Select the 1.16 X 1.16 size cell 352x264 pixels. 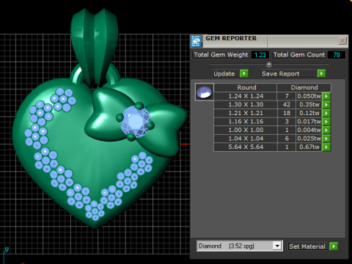click(246, 122)
